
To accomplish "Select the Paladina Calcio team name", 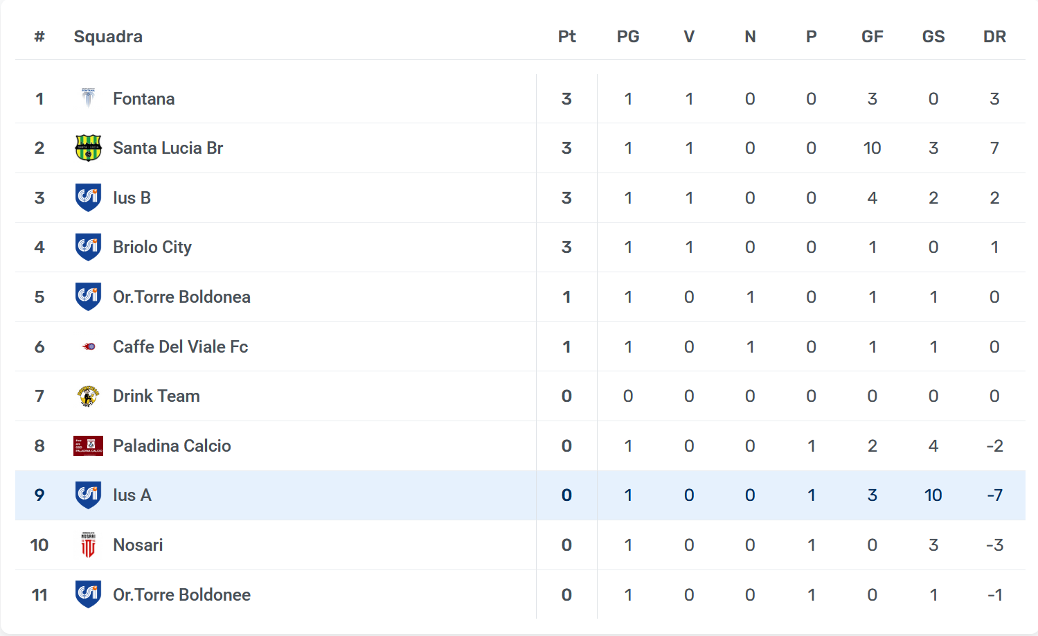I will pyautogui.click(x=172, y=446).
